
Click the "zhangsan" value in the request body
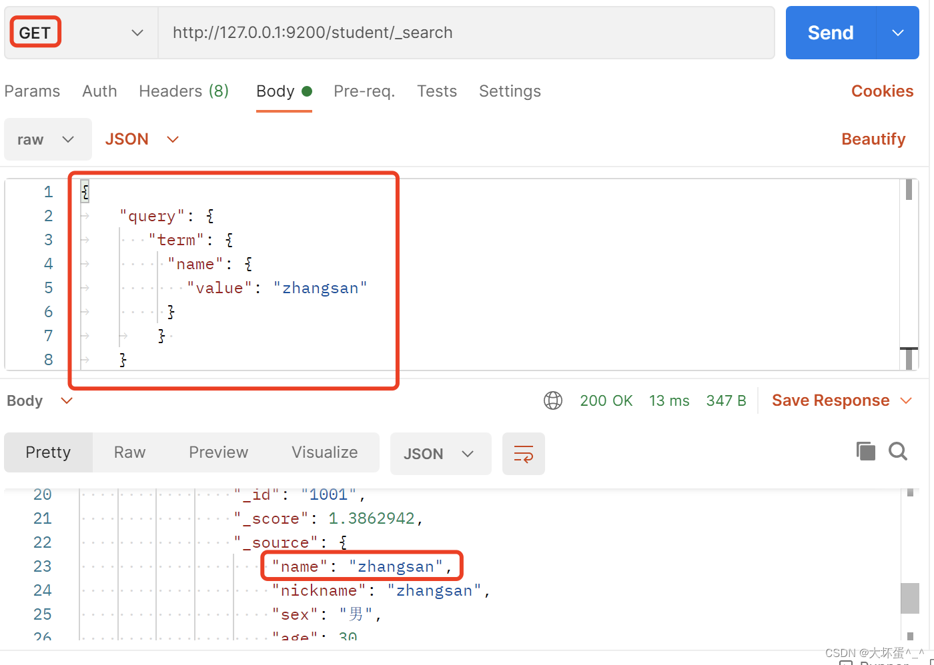coord(320,288)
